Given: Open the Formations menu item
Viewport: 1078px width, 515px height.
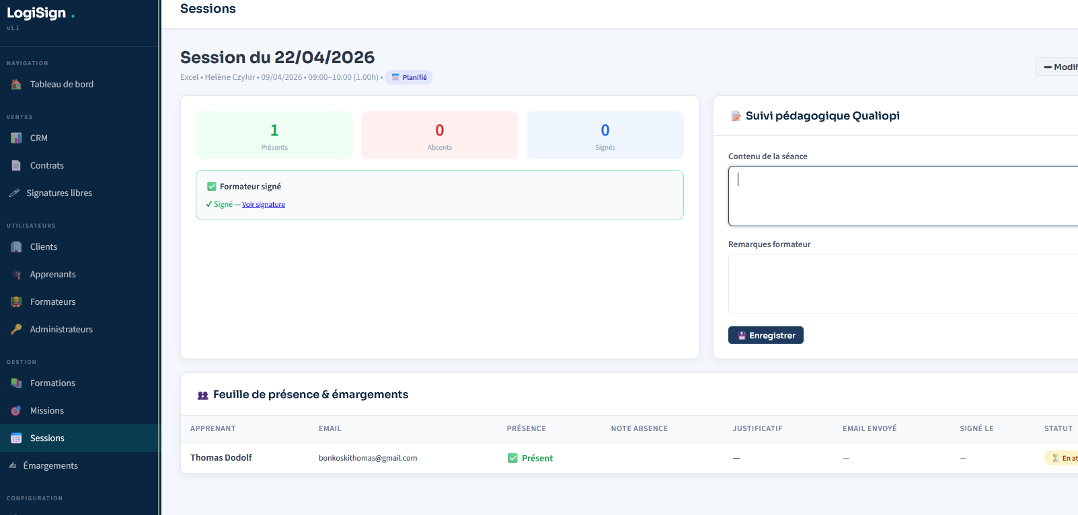Looking at the screenshot, I should tap(52, 383).
